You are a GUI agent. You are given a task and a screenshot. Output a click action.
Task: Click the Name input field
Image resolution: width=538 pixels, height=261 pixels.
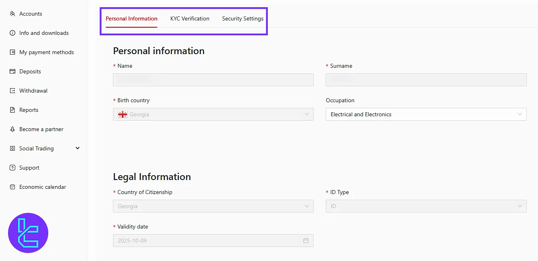pos(213,80)
